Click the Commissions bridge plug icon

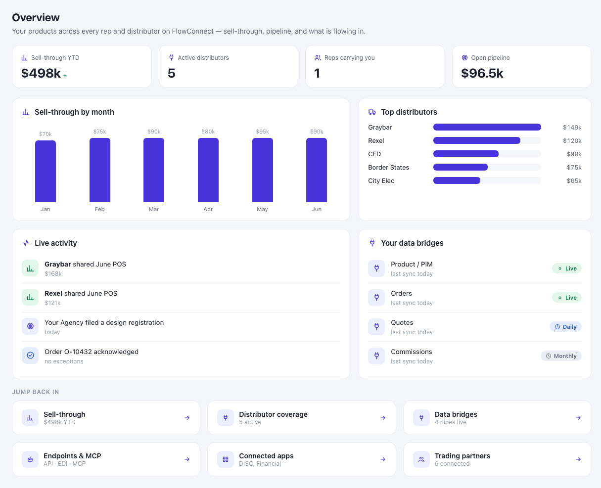tap(376, 356)
